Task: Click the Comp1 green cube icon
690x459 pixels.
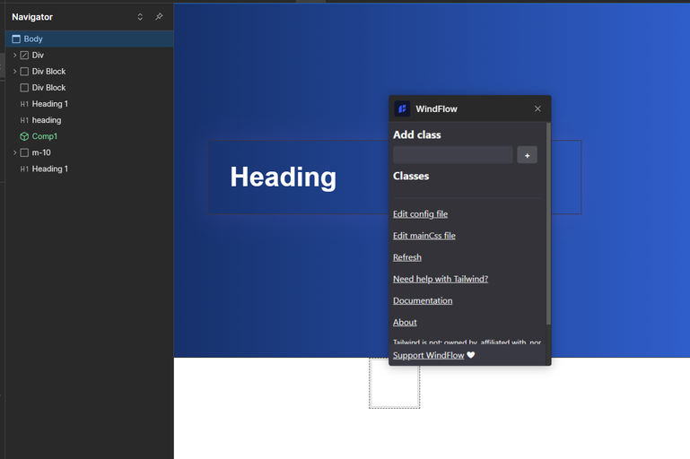Action: [x=24, y=136]
